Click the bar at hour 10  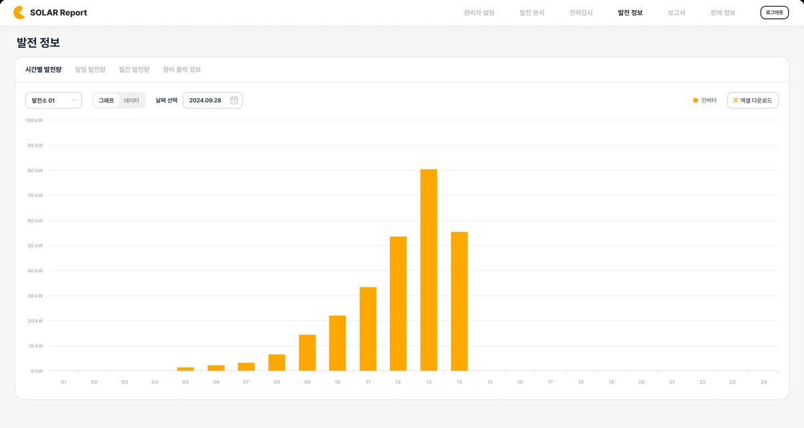click(x=338, y=343)
